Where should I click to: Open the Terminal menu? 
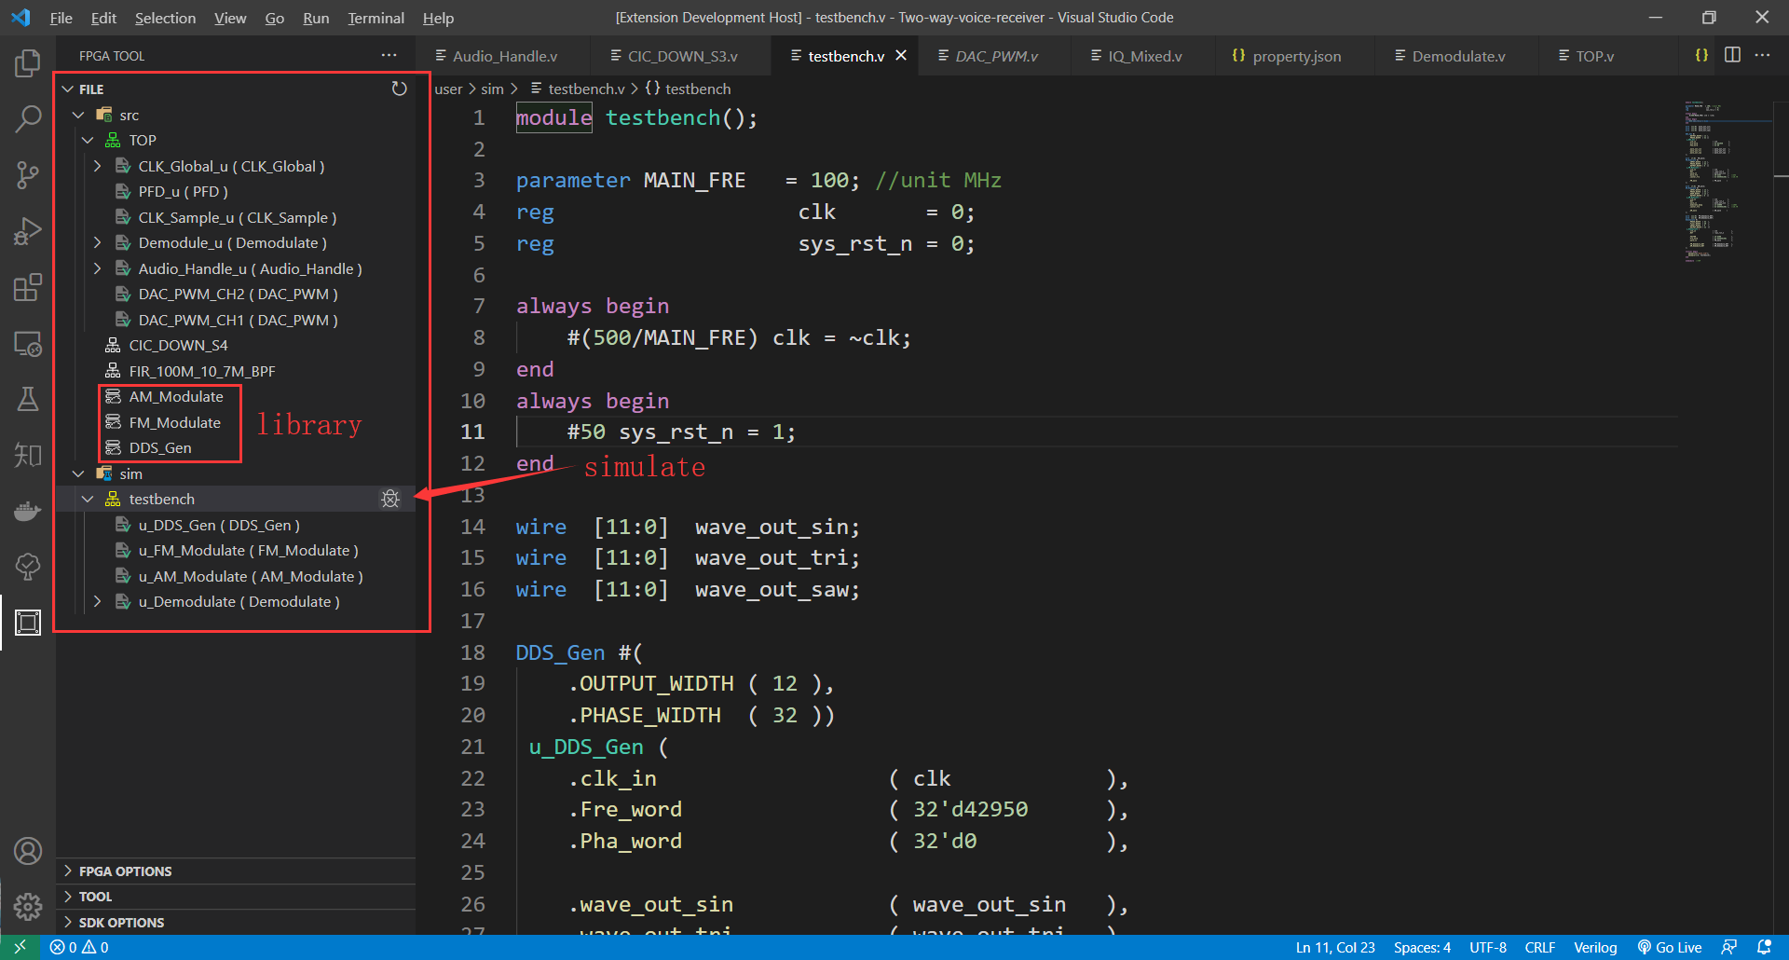point(376,18)
